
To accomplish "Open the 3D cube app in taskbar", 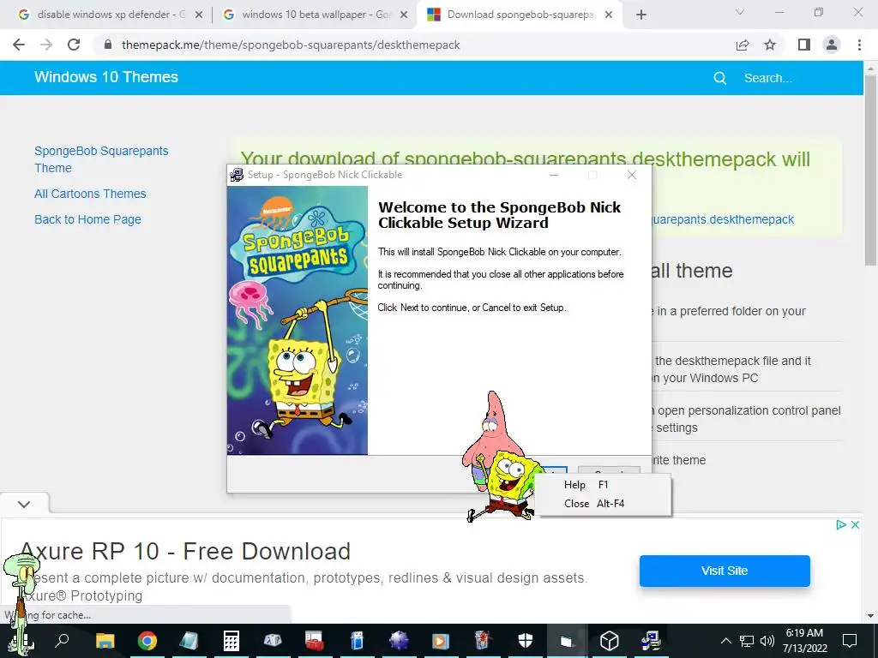I will pos(609,641).
